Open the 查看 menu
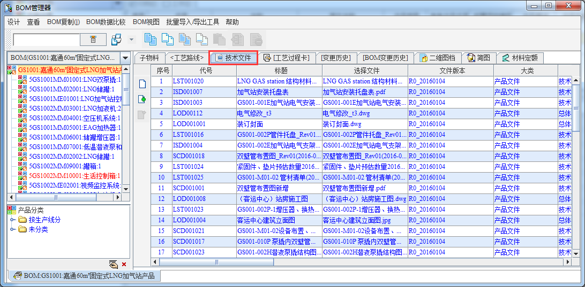The image size is (585, 287). [33, 22]
